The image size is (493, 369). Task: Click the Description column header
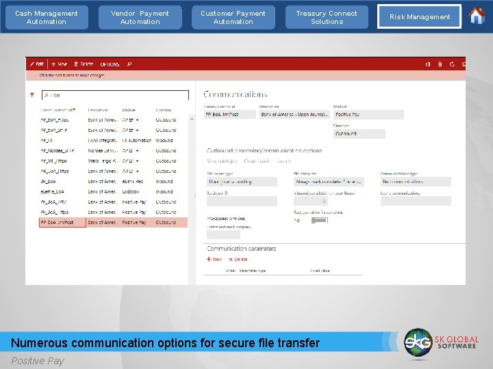click(x=98, y=110)
